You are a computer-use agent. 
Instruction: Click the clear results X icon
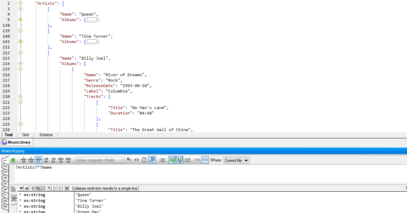pyautogui.click(x=67, y=188)
